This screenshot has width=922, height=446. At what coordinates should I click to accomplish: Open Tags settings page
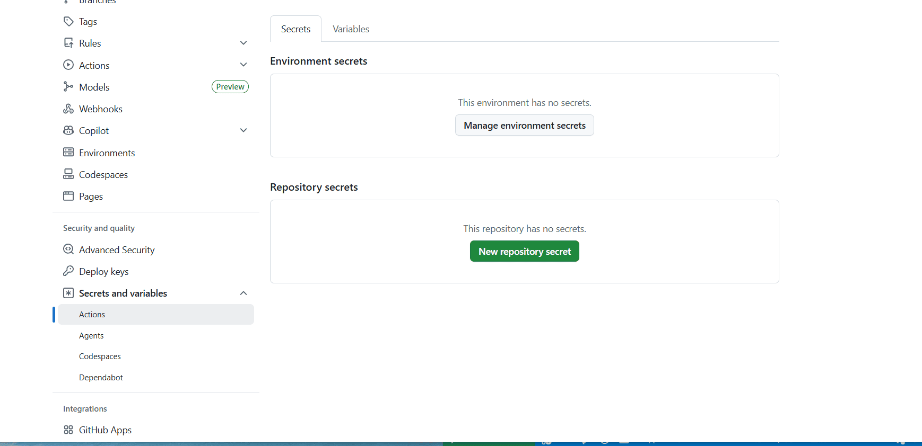pos(88,22)
